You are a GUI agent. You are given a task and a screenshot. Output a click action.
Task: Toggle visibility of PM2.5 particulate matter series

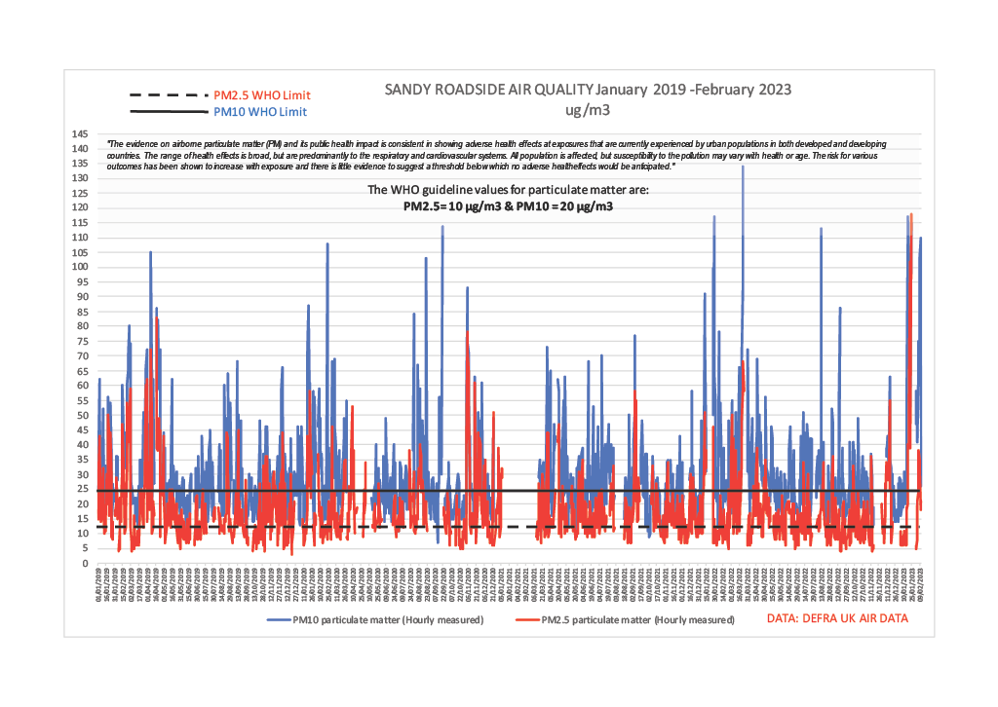pos(638,619)
